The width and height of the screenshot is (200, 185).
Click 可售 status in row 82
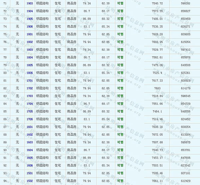120,88
